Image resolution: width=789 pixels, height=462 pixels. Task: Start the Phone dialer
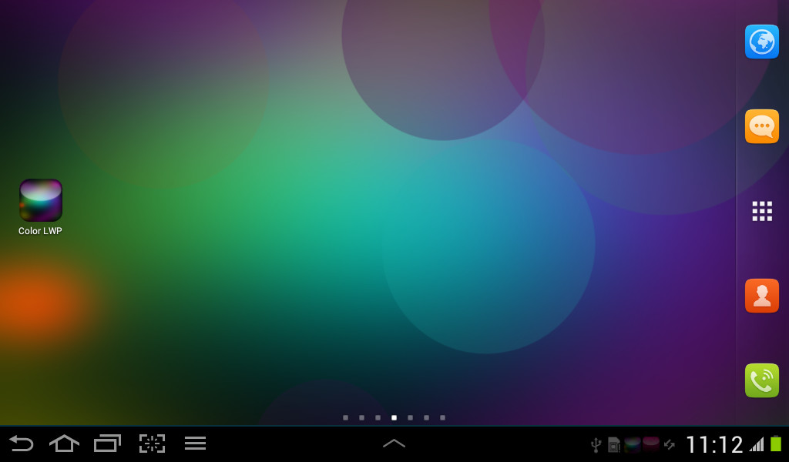point(761,380)
